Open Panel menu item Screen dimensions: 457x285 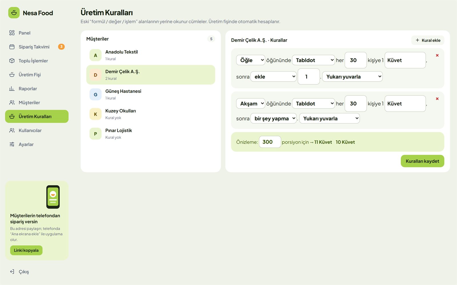(x=37, y=33)
